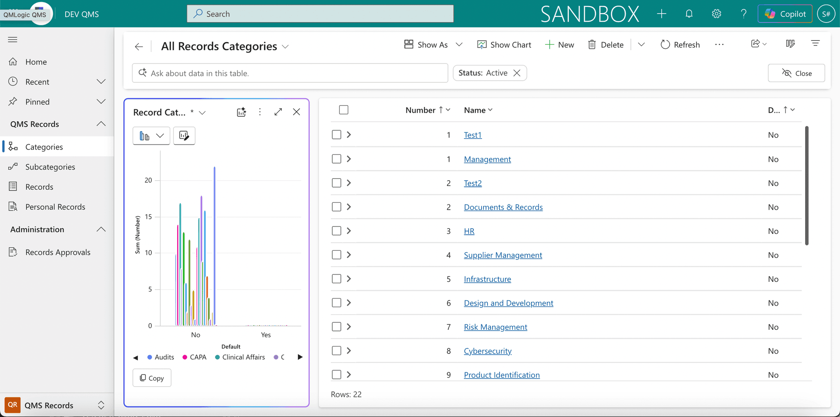Open the hamburger site map menu

pos(13,40)
